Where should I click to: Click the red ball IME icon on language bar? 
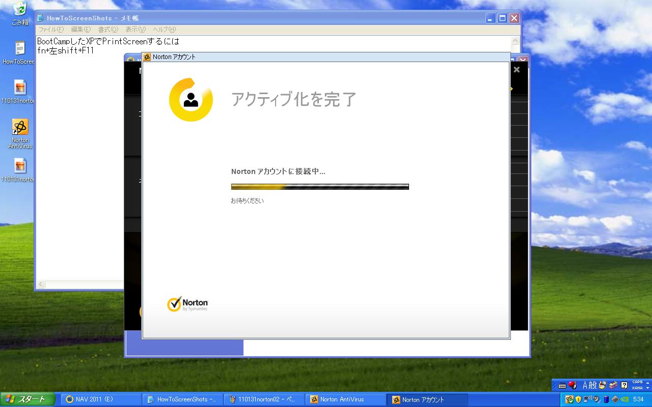[573, 385]
